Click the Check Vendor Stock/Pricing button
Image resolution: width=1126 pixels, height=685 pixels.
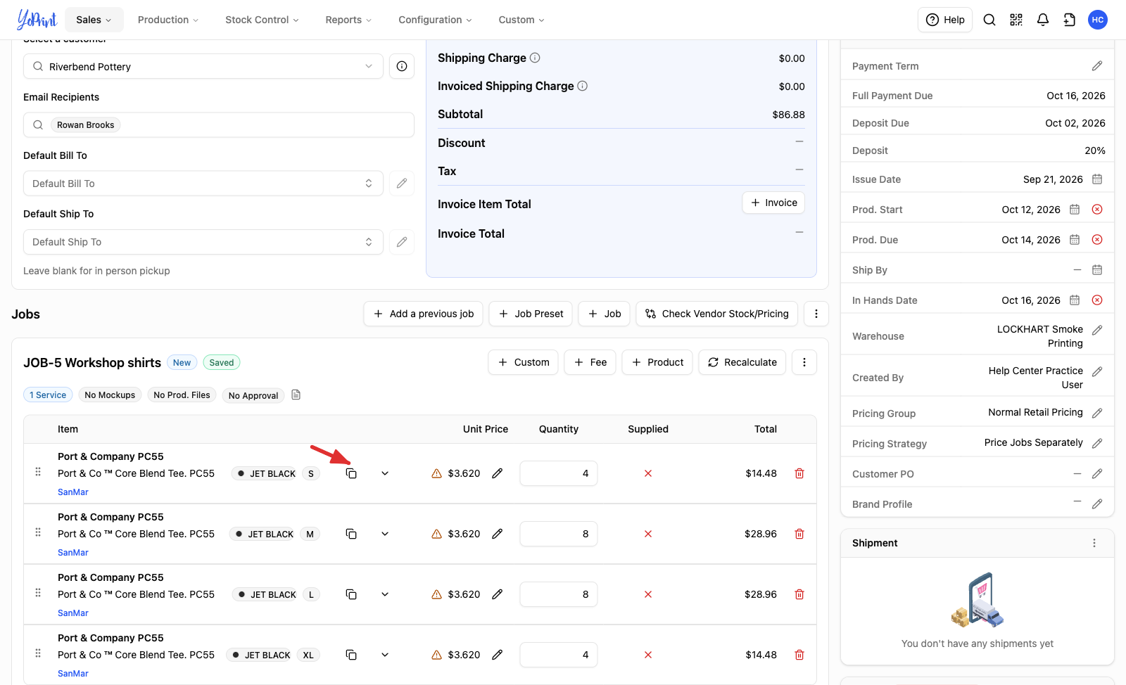pyautogui.click(x=717, y=314)
